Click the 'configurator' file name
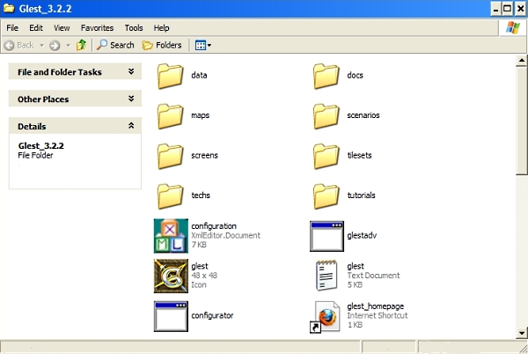528x354 pixels. [x=212, y=315]
